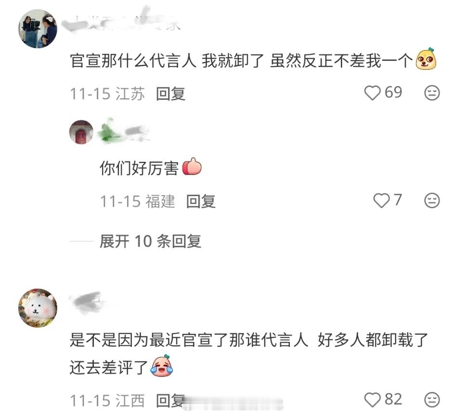Reply to the 11-15 江西 comment
The image size is (466, 415).
[x=170, y=401]
